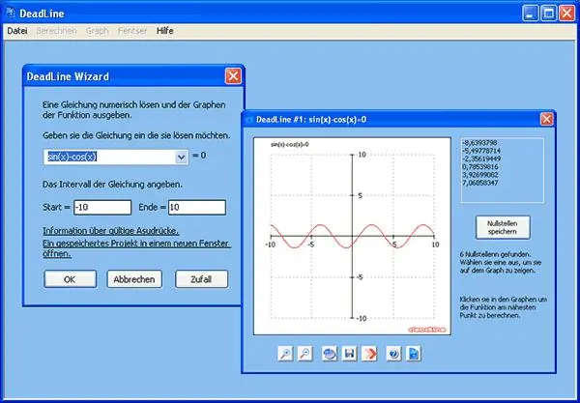Select the root 7,06858347 in the list
This screenshot has width=580, height=403.
(x=480, y=183)
